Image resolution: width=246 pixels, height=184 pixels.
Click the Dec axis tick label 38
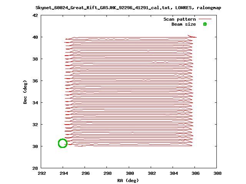pyautogui.click(x=35, y=59)
